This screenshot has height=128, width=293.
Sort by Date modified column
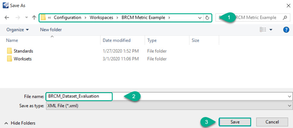[117, 40]
